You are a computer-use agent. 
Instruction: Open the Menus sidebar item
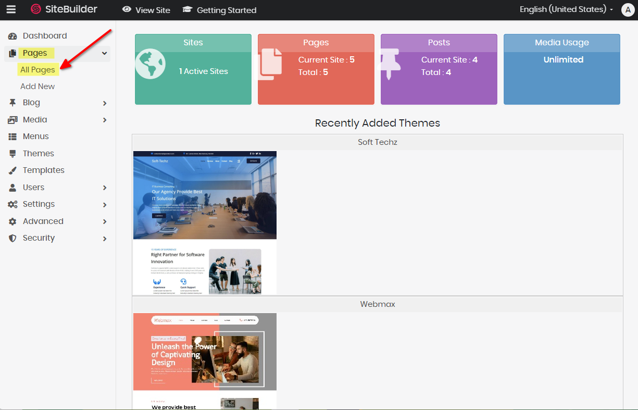click(35, 136)
